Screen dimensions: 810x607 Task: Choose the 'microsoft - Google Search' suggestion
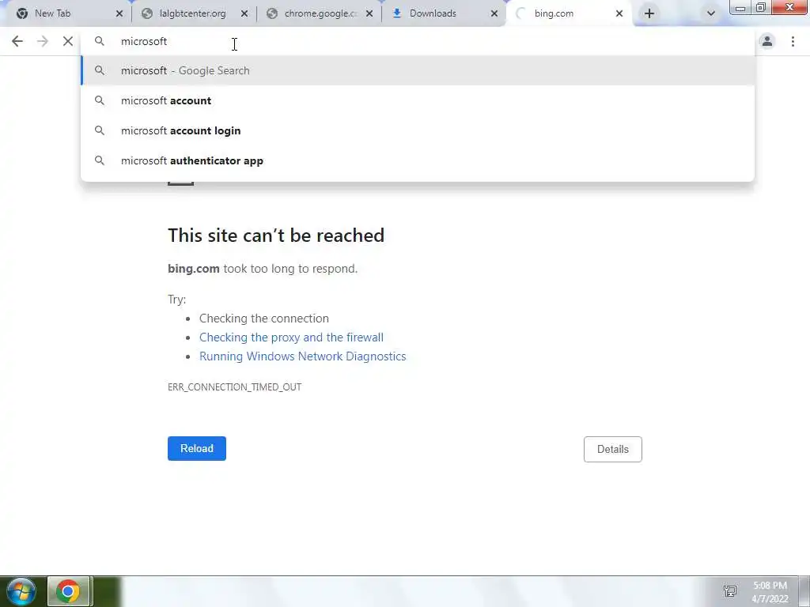tap(418, 70)
